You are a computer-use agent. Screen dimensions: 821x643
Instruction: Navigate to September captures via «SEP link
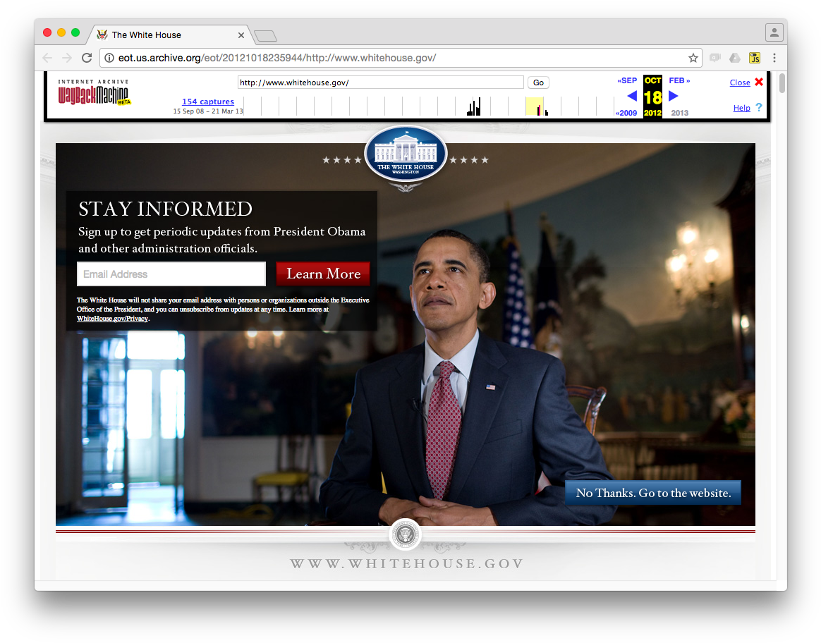click(626, 80)
